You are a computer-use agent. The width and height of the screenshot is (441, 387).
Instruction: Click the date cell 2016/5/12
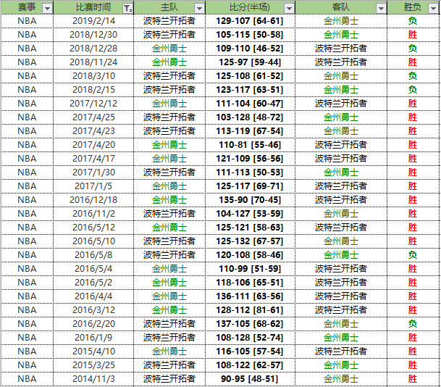[x=93, y=228]
